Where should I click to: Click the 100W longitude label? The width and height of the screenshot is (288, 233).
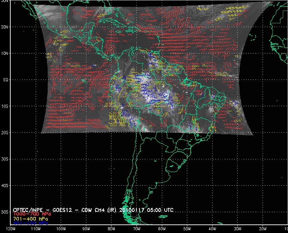(61, 229)
